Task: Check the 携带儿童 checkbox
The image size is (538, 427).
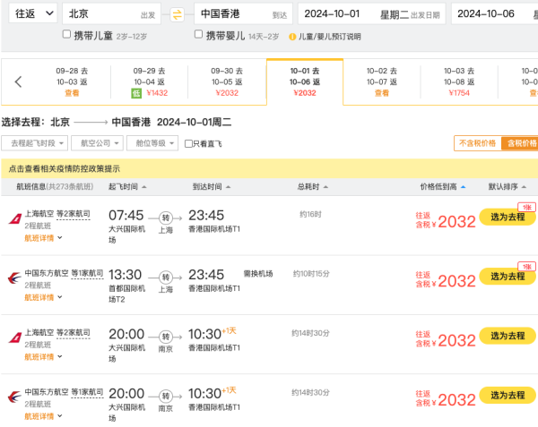Action: click(66, 34)
